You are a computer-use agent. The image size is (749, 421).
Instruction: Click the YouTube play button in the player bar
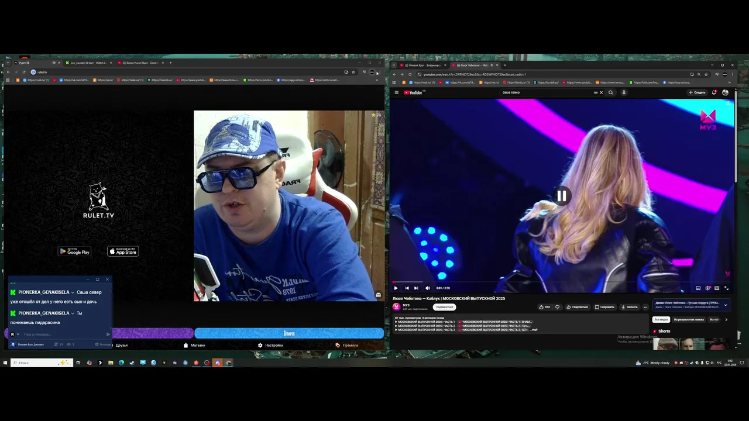click(396, 288)
